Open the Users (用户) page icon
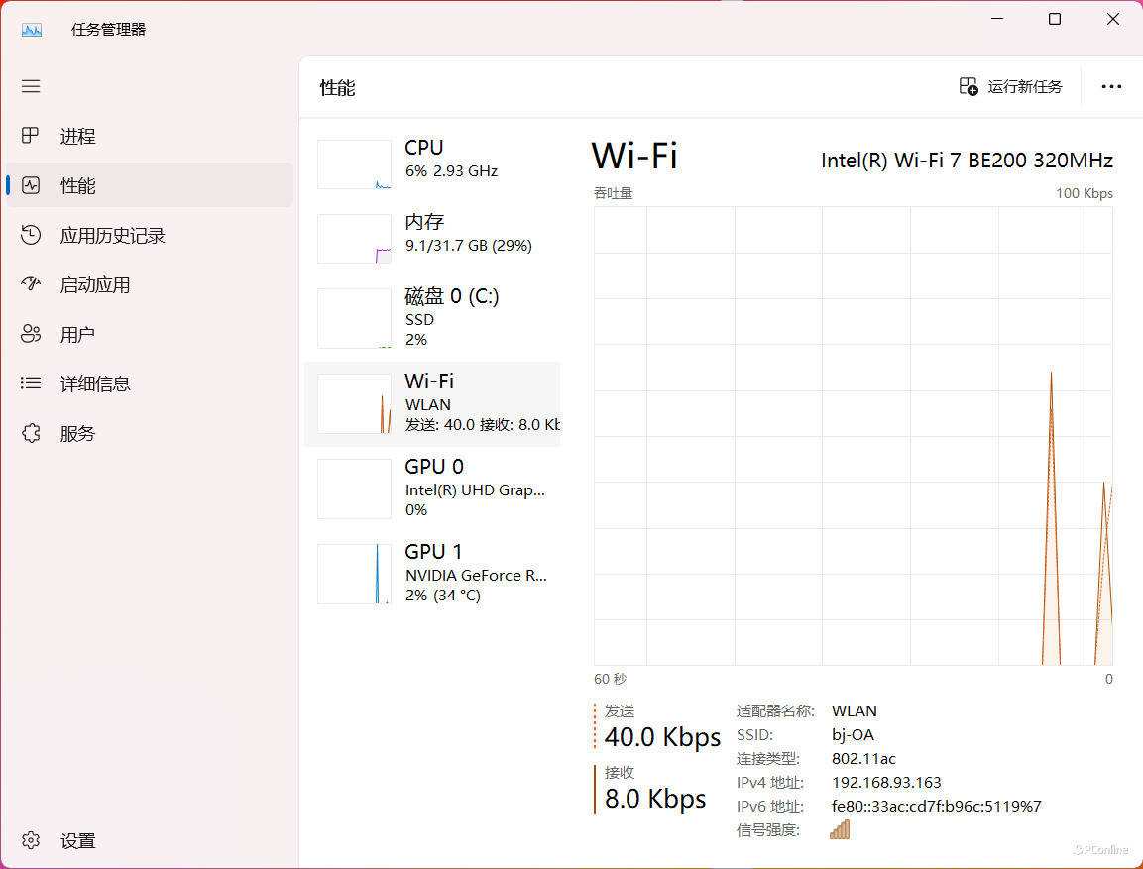1143x869 pixels. 31,334
